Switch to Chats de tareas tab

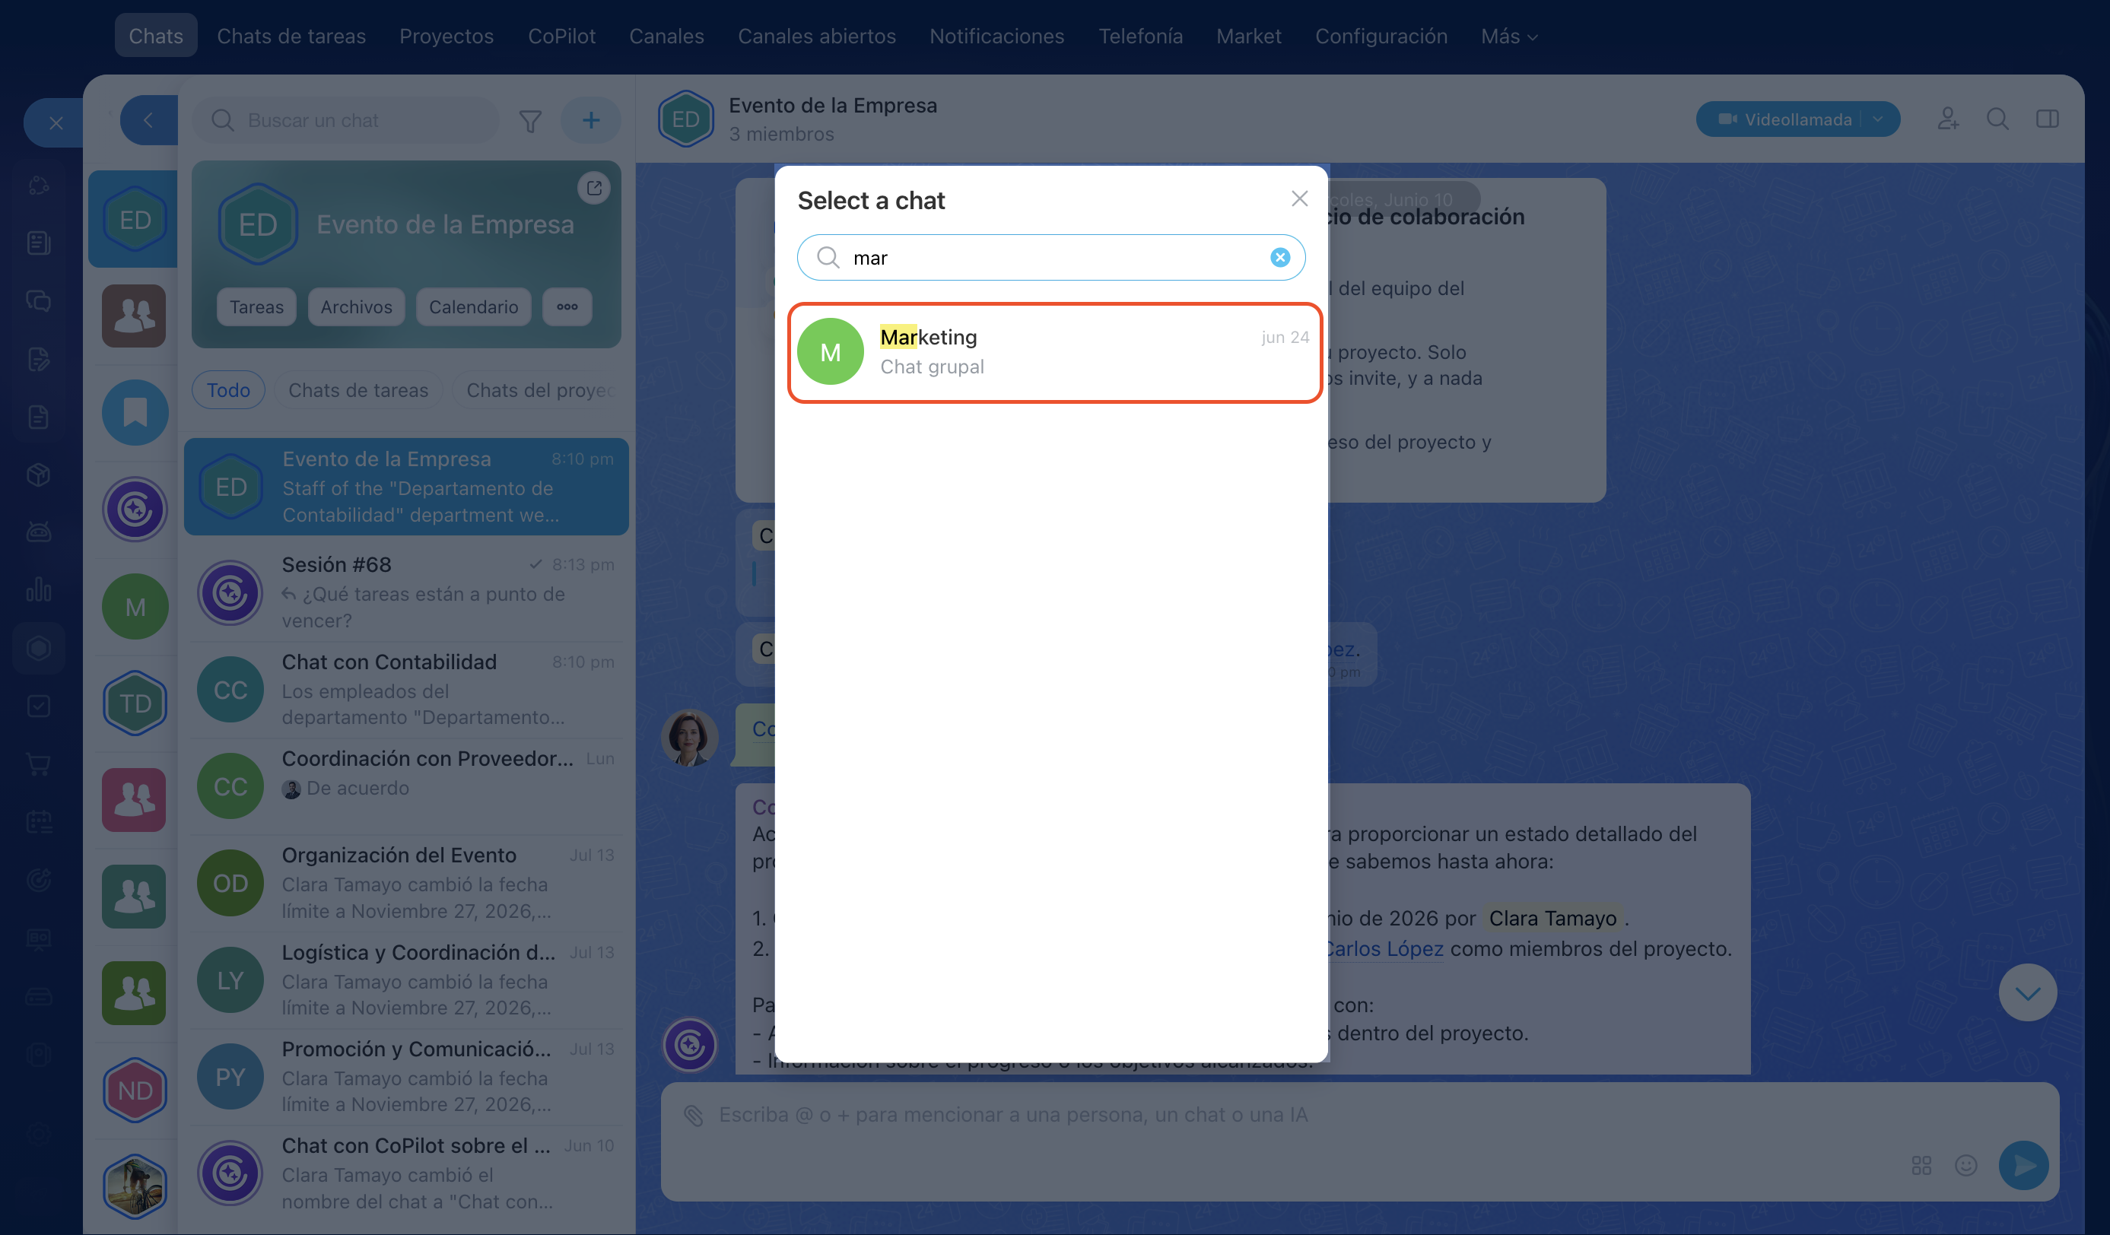point(291,36)
